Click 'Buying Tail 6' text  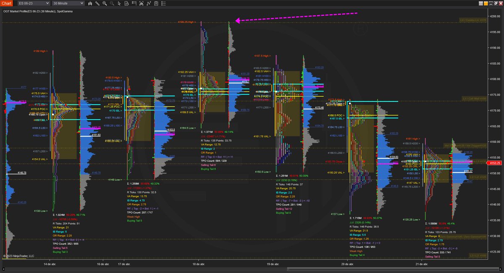(x=209, y=168)
